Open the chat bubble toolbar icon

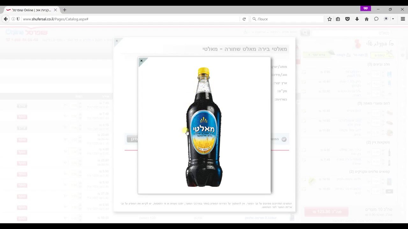click(x=376, y=19)
